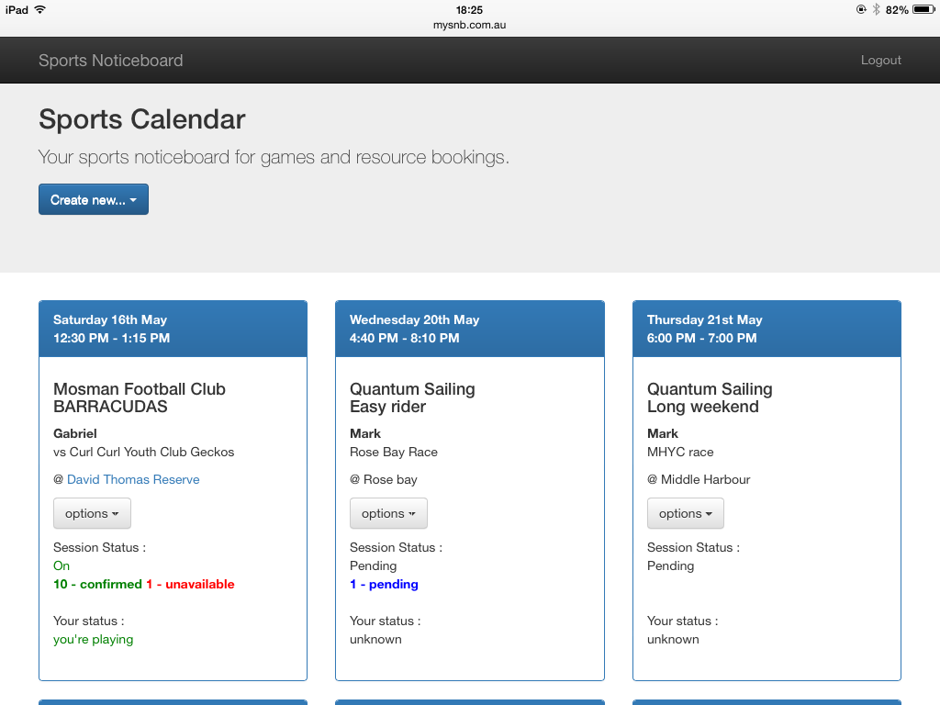Tap the mysnb.com.au address bar
The height and width of the screenshot is (705, 940).
coord(469,25)
